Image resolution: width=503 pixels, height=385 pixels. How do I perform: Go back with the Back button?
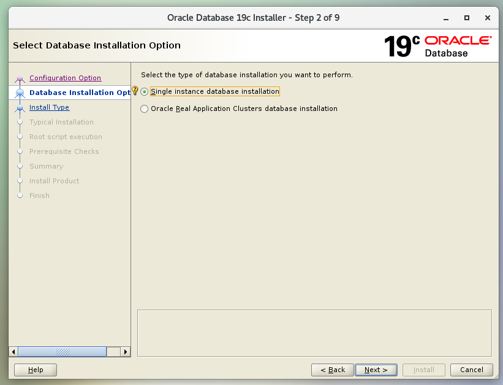[x=332, y=370]
